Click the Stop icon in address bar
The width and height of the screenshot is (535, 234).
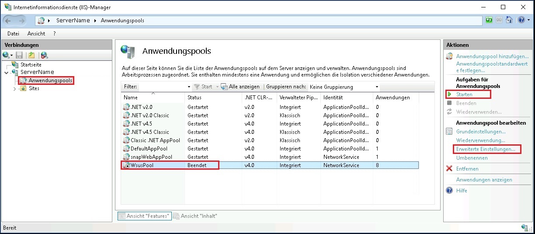point(499,20)
